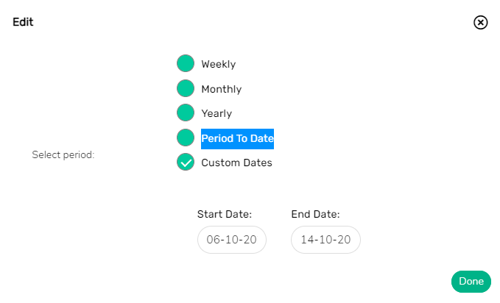Open the End Date field showing 14-10-20
The image size is (500, 303).
coord(325,240)
